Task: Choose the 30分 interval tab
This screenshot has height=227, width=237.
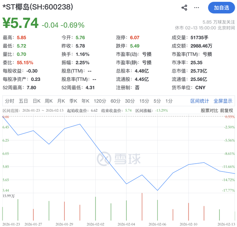Action: [x=130, y=101]
